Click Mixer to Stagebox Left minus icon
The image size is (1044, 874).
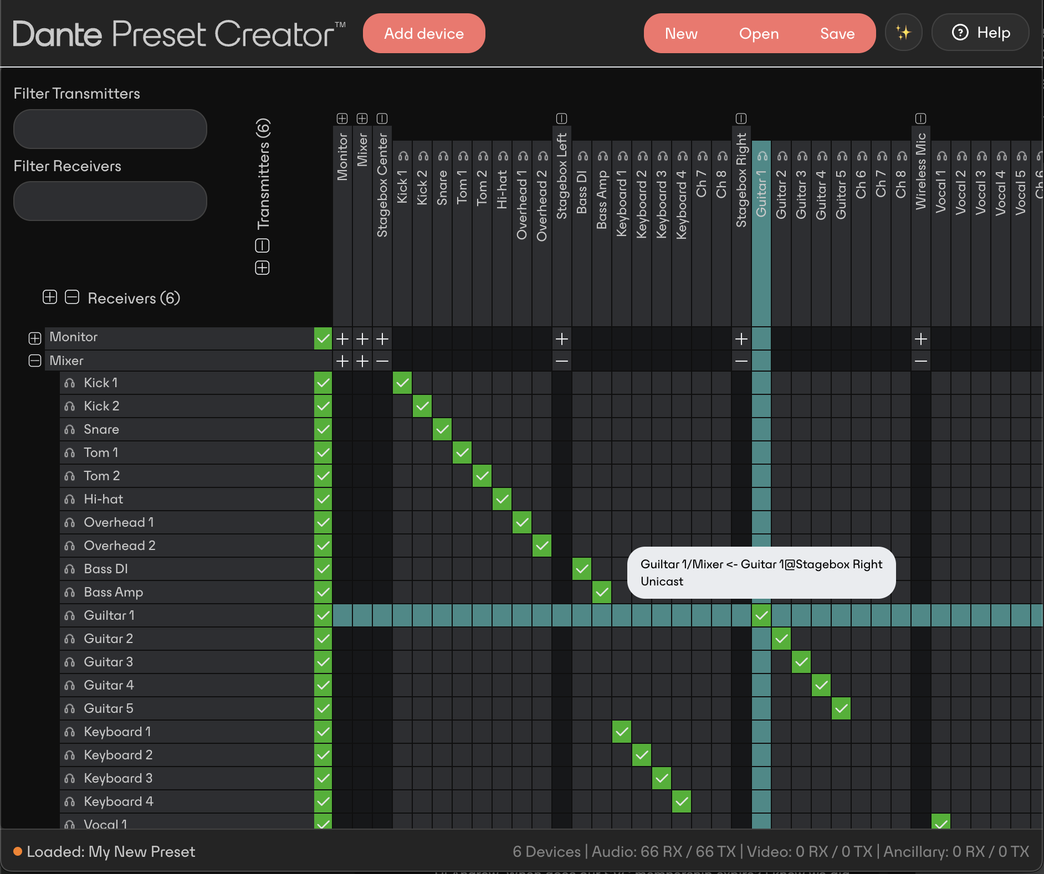point(562,361)
